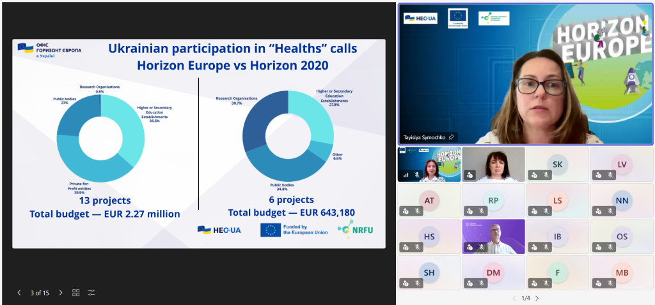Screen dimensions: 655x305
Task: Click muted mic icon on F tile
Action: (x=545, y=283)
